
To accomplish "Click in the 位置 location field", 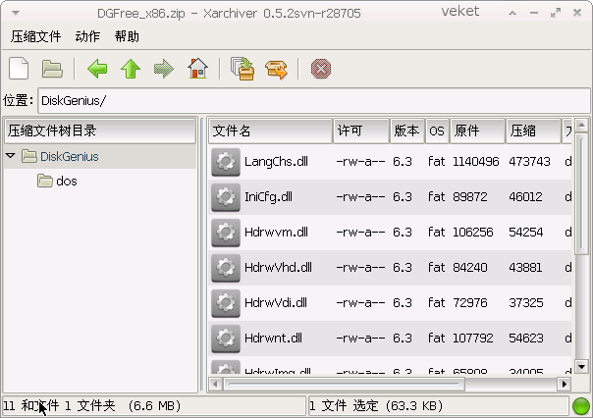I will point(313,100).
